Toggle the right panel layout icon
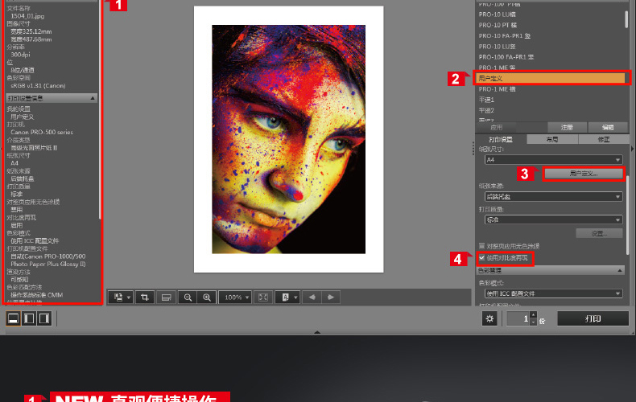This screenshot has width=636, height=402. [44, 318]
